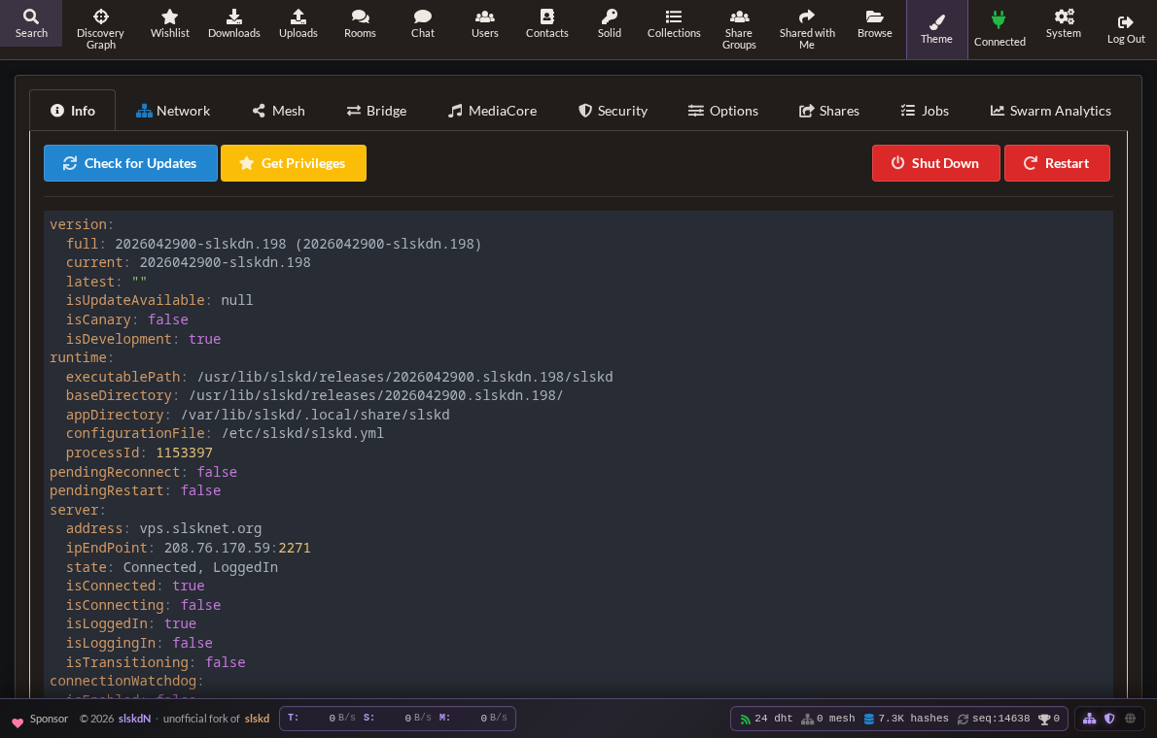The height and width of the screenshot is (738, 1157).
Task: Open Contacts
Action: 546,23
